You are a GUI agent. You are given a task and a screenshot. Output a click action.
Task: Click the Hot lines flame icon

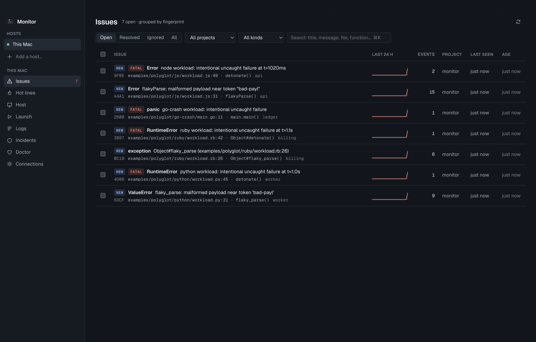pos(10,93)
